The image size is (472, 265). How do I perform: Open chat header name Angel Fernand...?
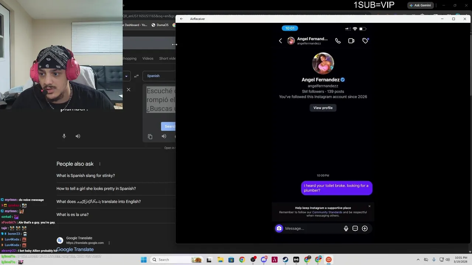(x=312, y=39)
